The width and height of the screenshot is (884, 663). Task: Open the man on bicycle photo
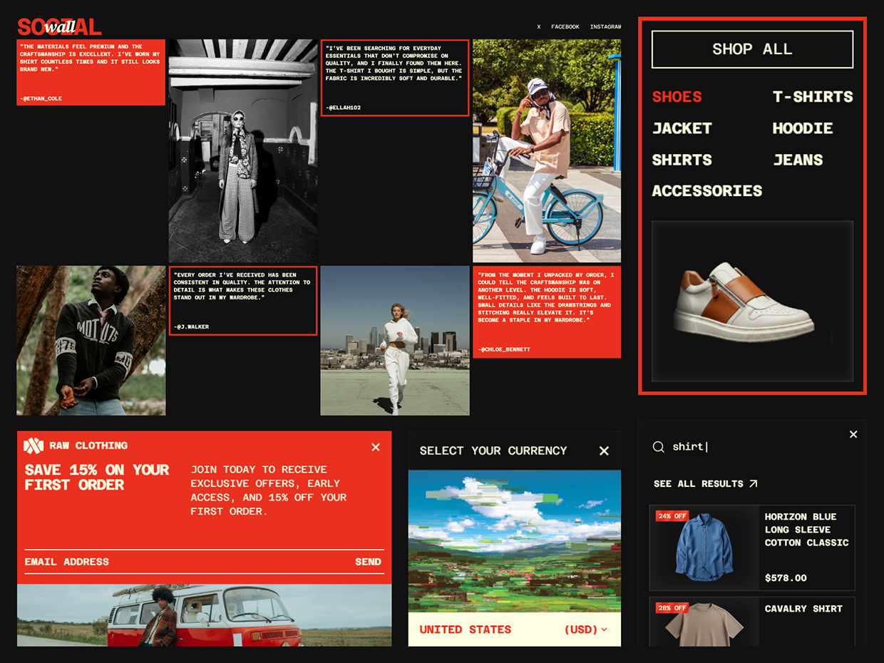point(547,151)
